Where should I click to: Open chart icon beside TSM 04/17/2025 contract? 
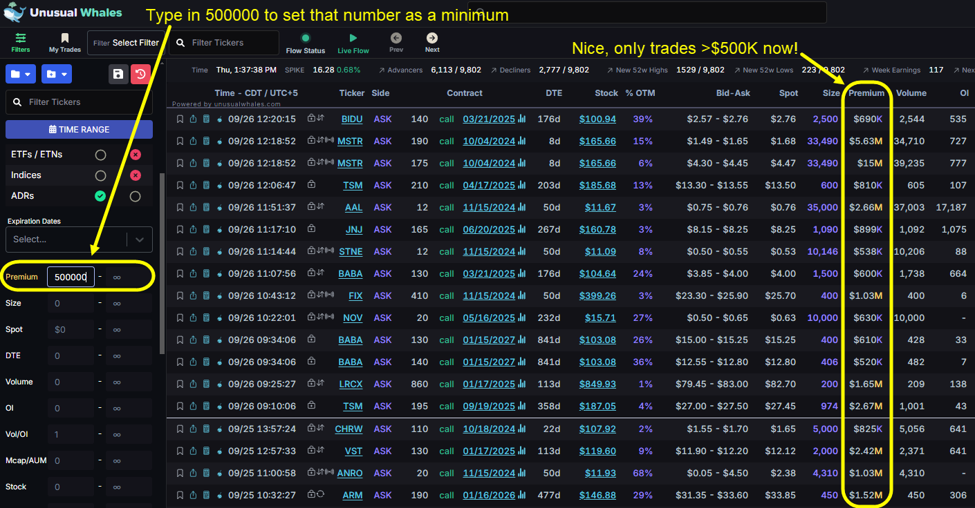pyautogui.click(x=522, y=185)
